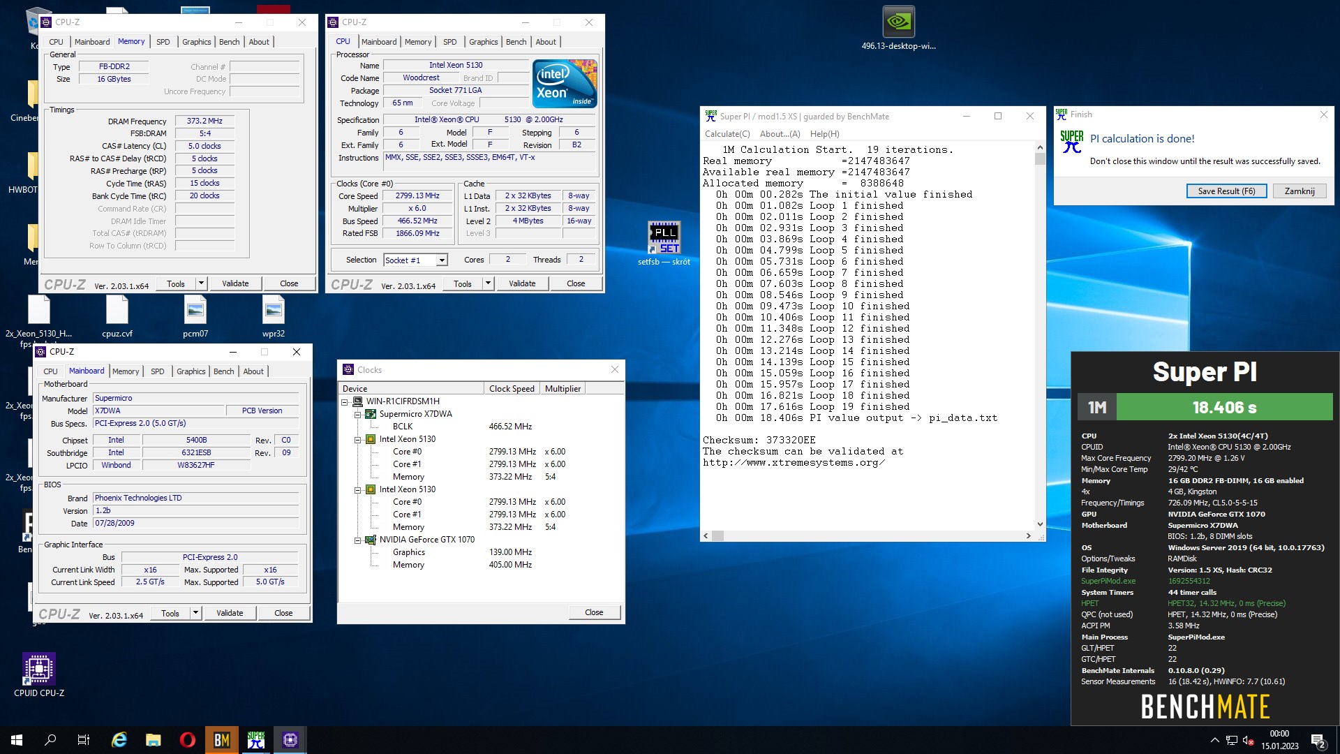
Task: Open Tools dropdown arrow in Memory CPU-Z window
Action: point(201,283)
